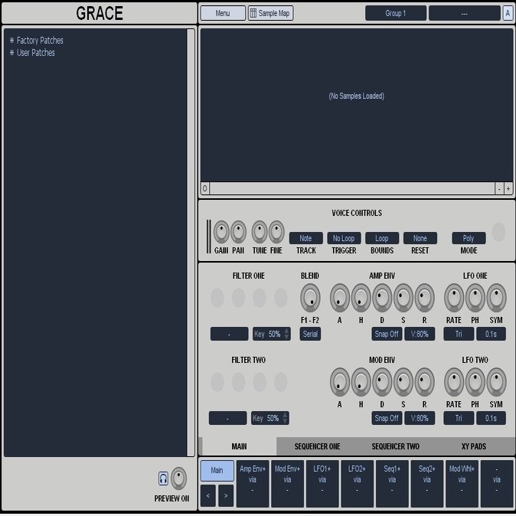Click the Mod Env sustain S knob
Image resolution: width=516 pixels, height=516 pixels.
coord(403,382)
